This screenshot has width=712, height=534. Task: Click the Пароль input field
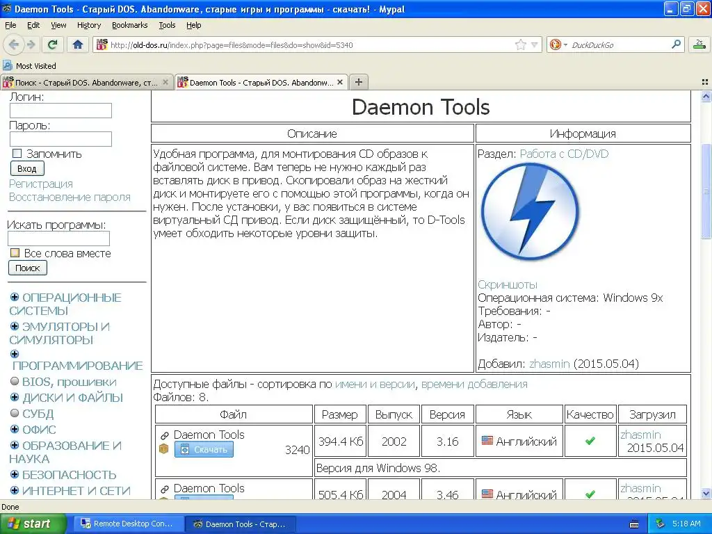(x=60, y=139)
